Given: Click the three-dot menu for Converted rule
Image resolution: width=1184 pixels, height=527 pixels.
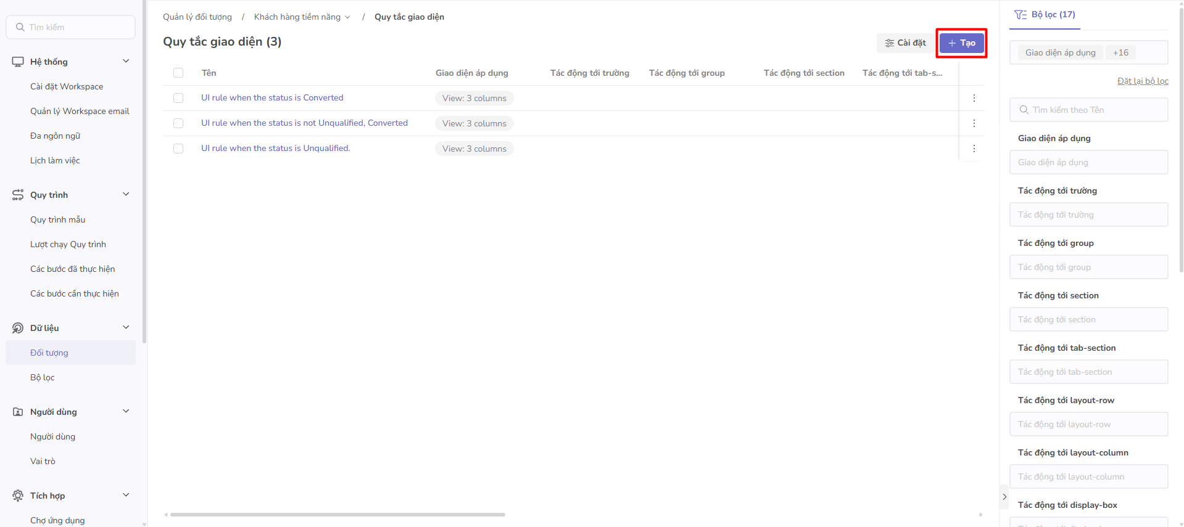Looking at the screenshot, I should click(974, 98).
